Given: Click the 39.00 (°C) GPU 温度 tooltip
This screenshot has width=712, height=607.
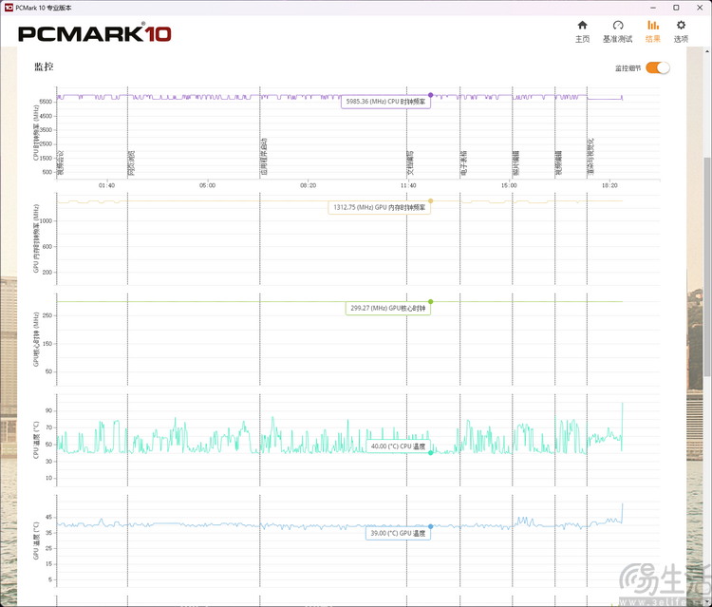Looking at the screenshot, I should [398, 533].
